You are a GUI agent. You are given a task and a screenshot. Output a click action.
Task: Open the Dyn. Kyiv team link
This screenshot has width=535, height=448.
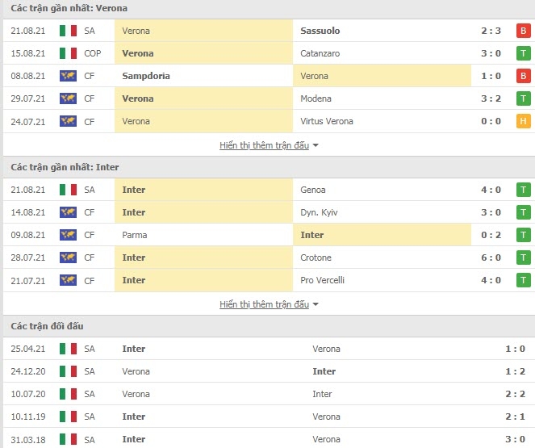pos(319,212)
